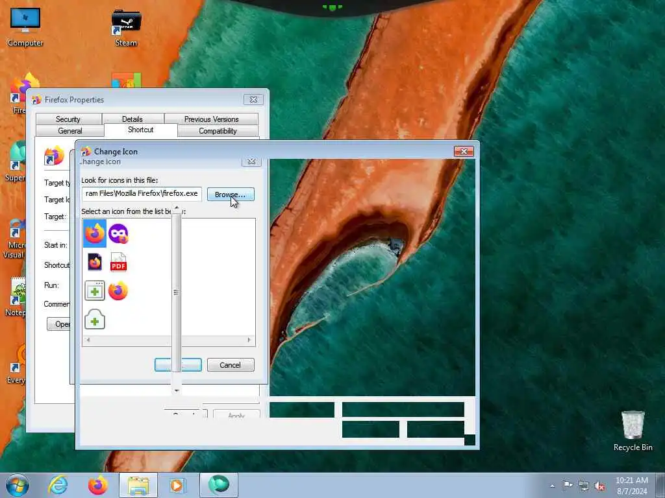Select the private window outline plus icon
This screenshot has width=665, height=498.
(95, 319)
